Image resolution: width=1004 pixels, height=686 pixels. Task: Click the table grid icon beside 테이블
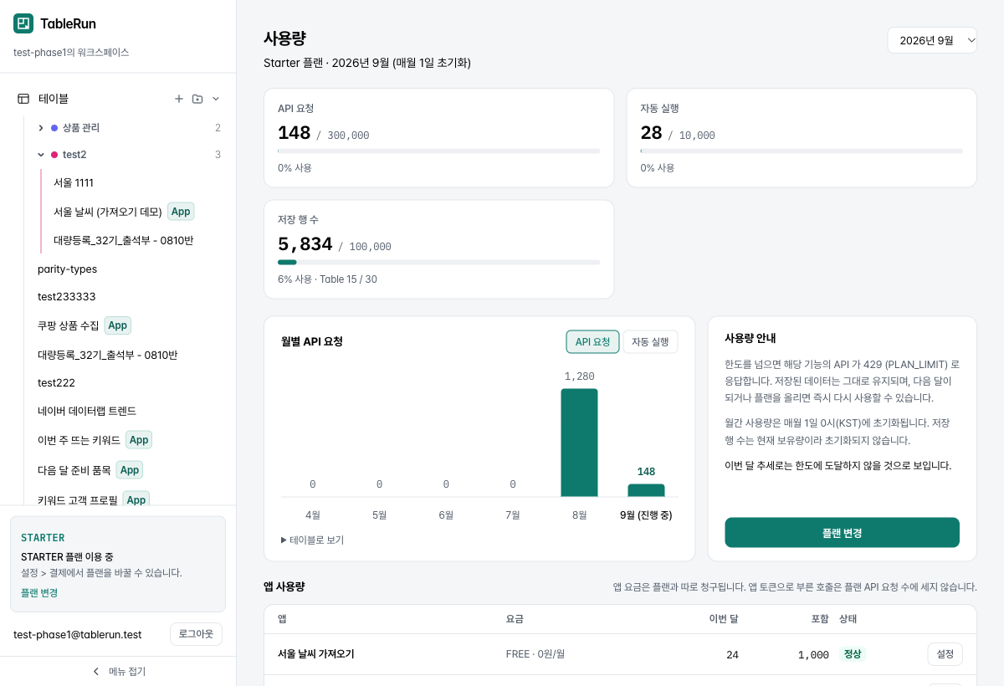23,99
